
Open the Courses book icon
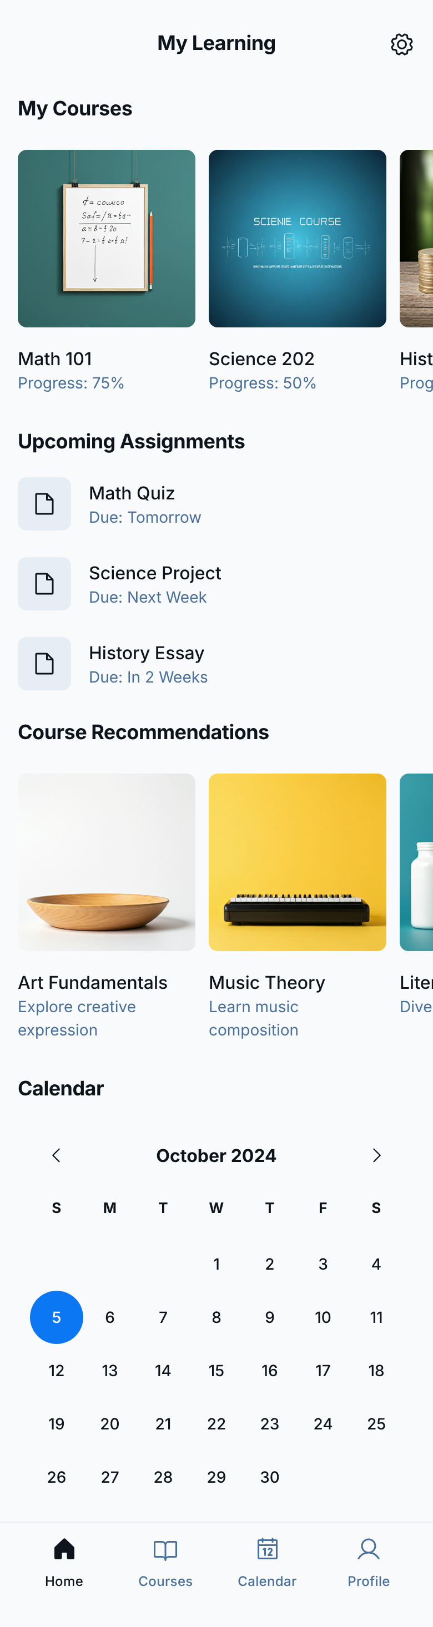tap(165, 1550)
